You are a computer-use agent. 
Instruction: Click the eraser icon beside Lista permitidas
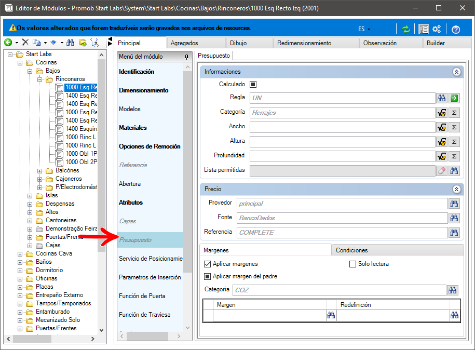click(x=441, y=171)
